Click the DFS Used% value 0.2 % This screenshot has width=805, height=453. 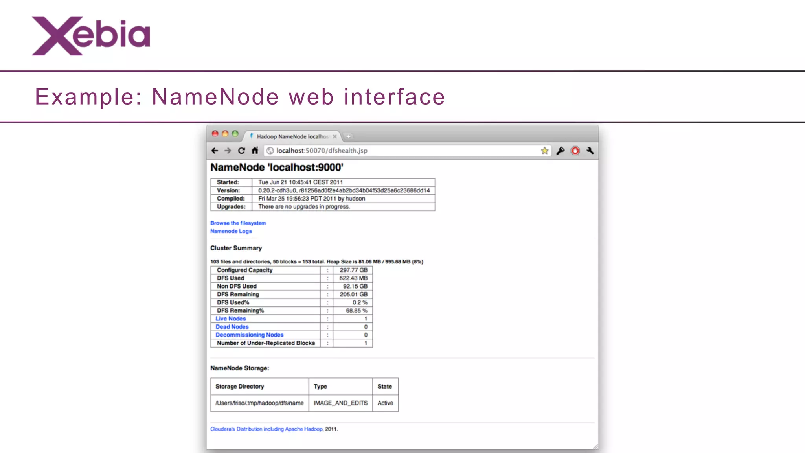pyautogui.click(x=360, y=302)
